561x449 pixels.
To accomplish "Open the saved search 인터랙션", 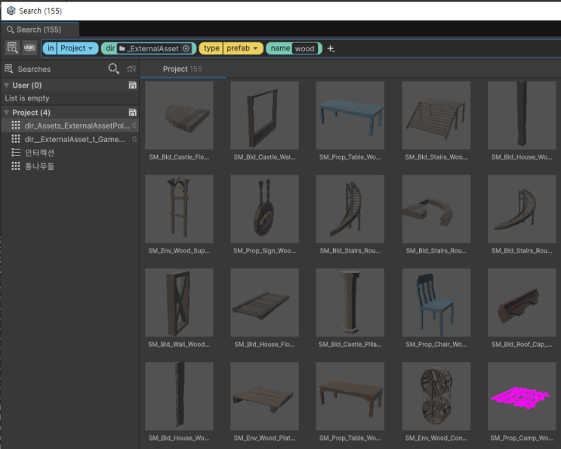I will (39, 153).
